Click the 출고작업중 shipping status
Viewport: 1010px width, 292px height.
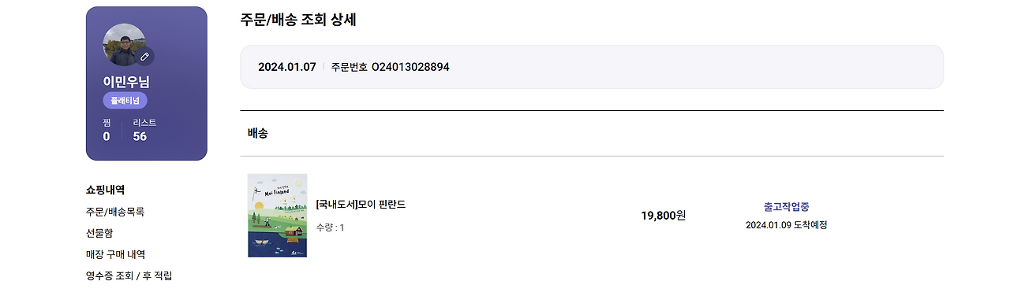pos(786,207)
